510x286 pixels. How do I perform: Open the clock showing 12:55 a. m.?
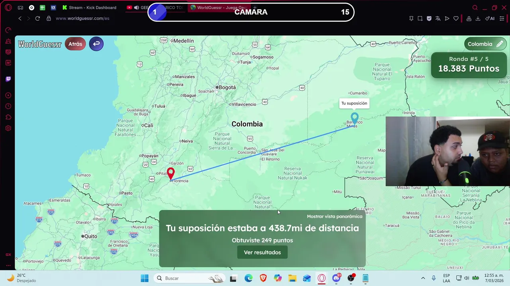pos(494,278)
